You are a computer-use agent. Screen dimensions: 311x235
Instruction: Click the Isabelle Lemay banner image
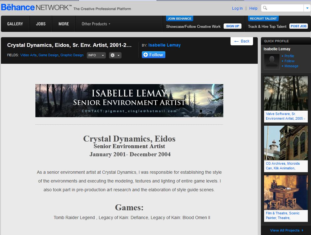tap(129, 101)
